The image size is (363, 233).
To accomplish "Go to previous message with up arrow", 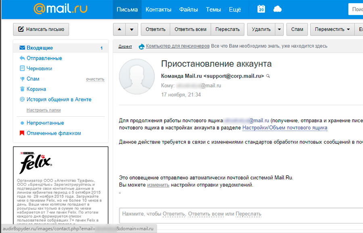I will [119, 29].
